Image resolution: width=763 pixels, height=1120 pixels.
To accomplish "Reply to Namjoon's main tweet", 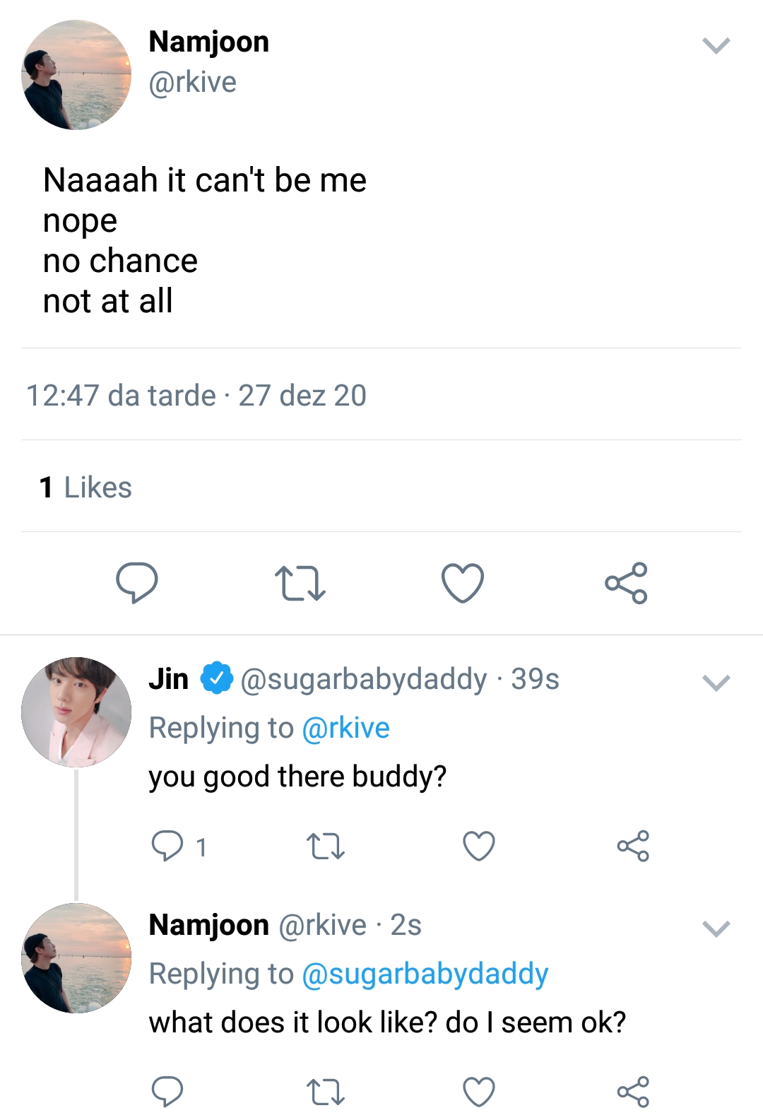I will click(136, 582).
